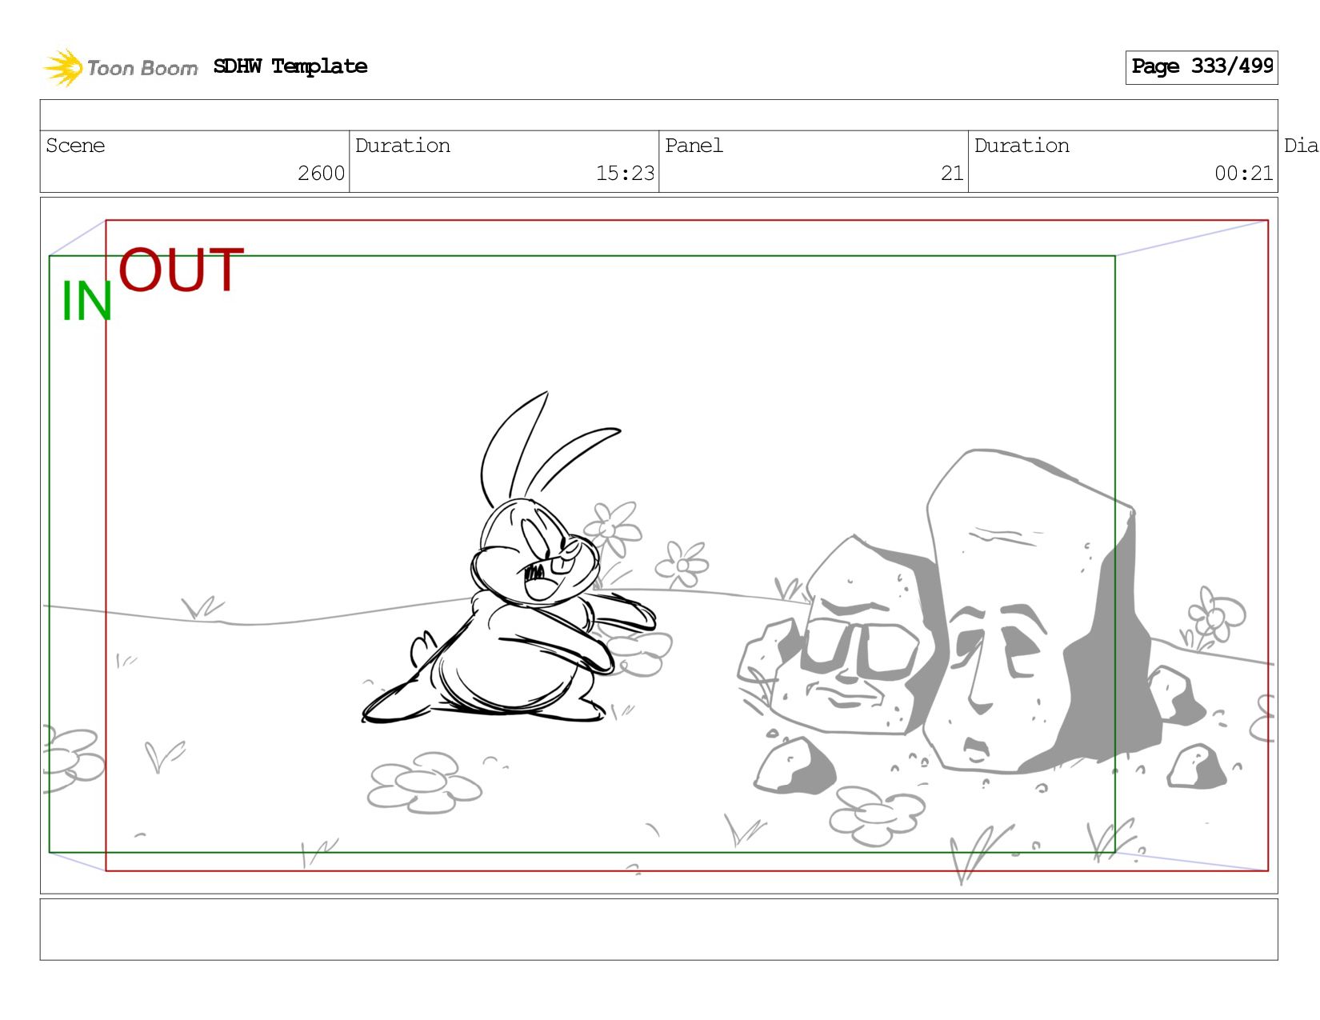Click the Toon Boom logo
This screenshot has height=1020, width=1320.
coord(120,67)
